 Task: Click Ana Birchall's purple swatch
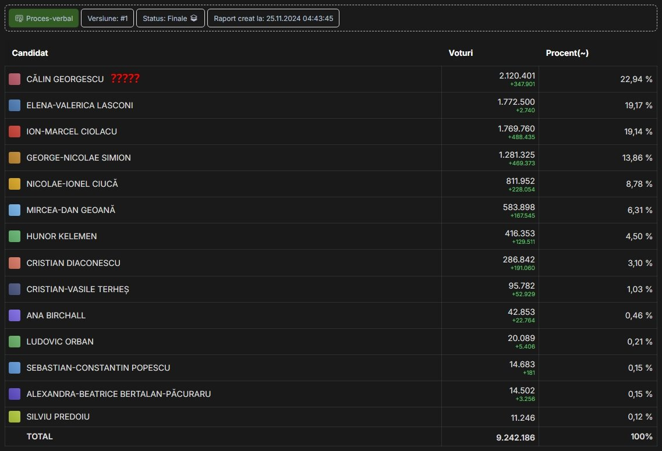click(15, 315)
